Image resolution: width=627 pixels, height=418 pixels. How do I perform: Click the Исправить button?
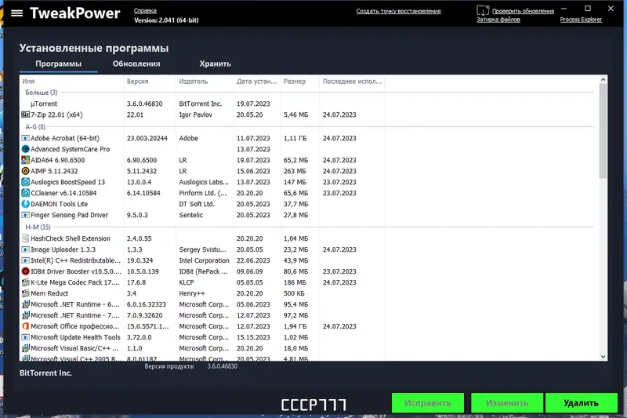[428, 403]
